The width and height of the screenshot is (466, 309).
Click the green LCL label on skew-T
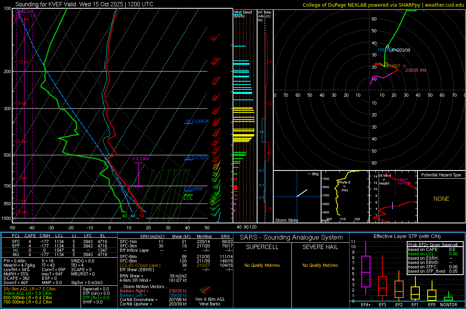188,198
